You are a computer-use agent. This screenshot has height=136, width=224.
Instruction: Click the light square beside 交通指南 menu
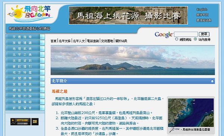(42, 37)
